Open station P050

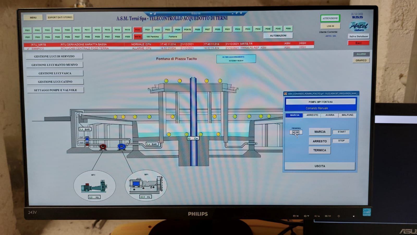click(x=288, y=29)
